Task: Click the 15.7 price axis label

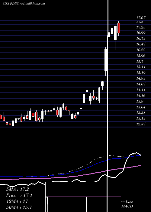Action: click(x=140, y=61)
